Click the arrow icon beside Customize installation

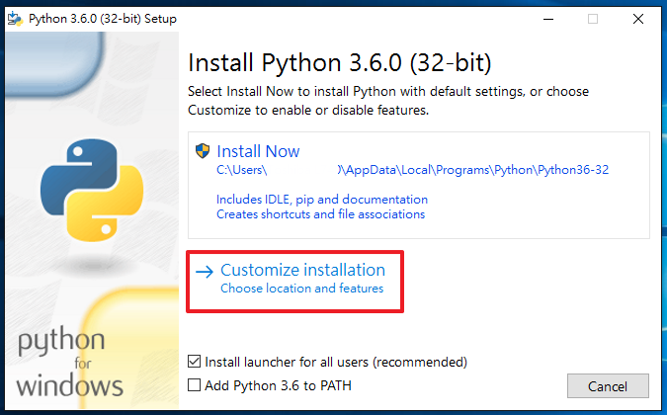[205, 270]
